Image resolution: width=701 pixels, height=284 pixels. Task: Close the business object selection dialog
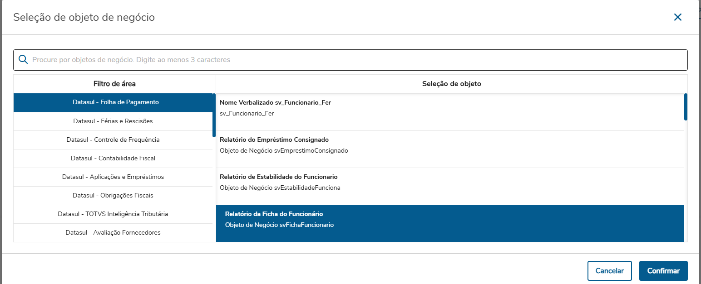pos(677,18)
